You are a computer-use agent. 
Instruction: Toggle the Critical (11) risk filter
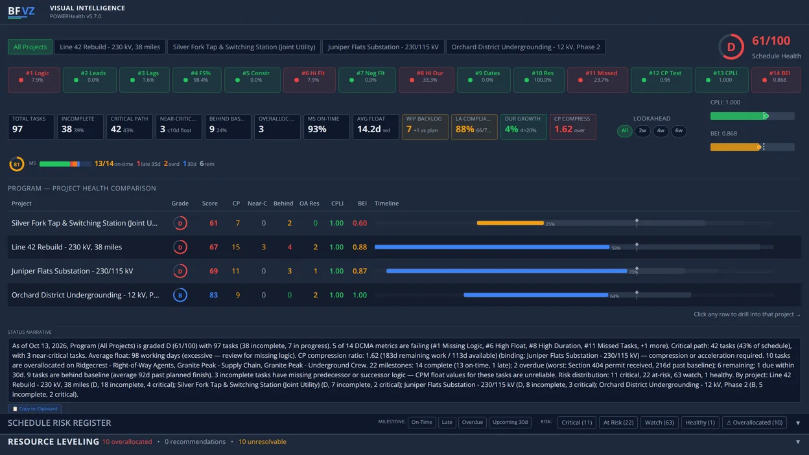[577, 423]
